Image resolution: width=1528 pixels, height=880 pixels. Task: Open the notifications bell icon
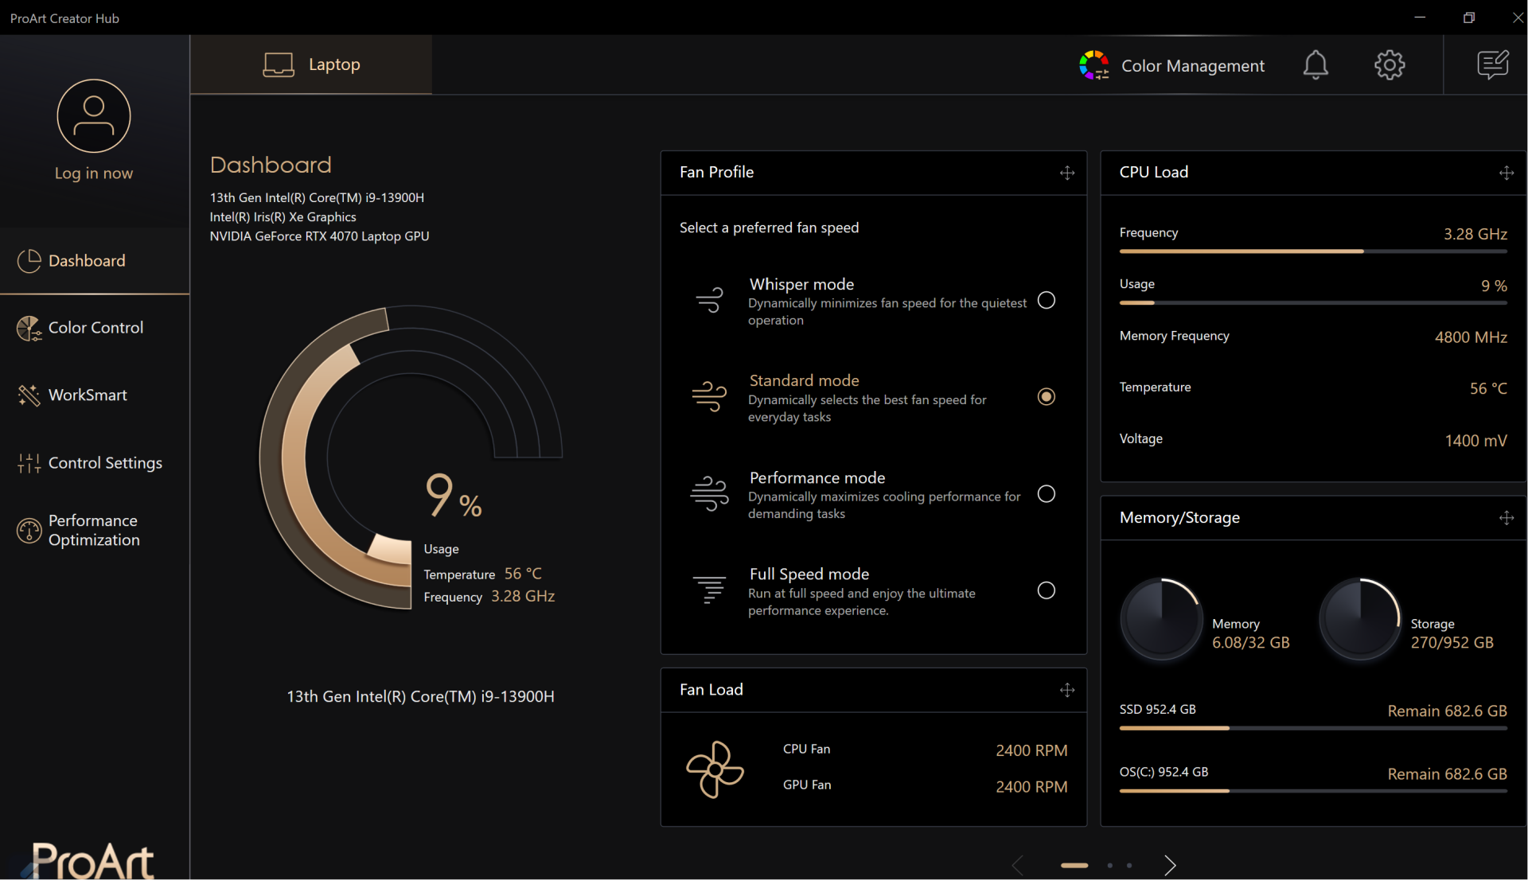(x=1316, y=65)
